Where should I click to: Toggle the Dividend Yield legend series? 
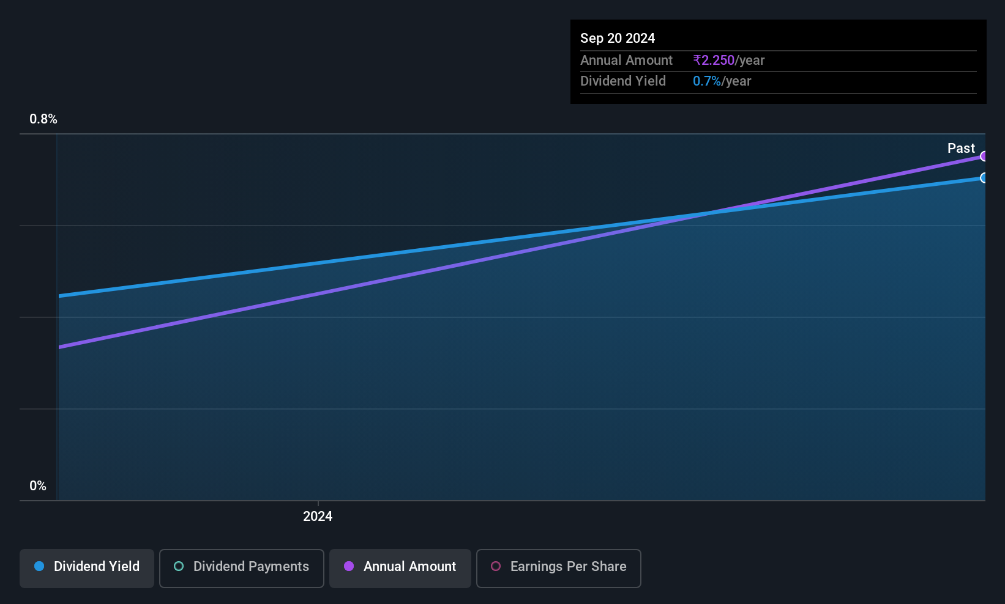[87, 568]
